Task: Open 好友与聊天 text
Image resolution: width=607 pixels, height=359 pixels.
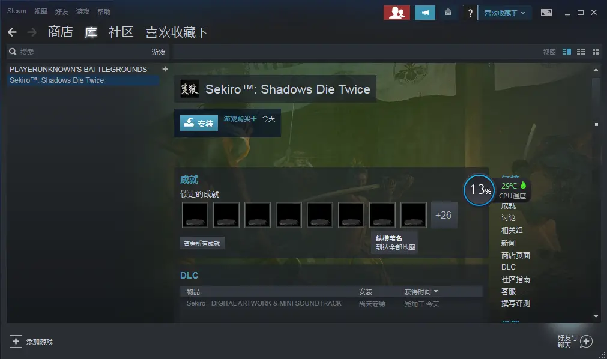Action: click(x=567, y=342)
